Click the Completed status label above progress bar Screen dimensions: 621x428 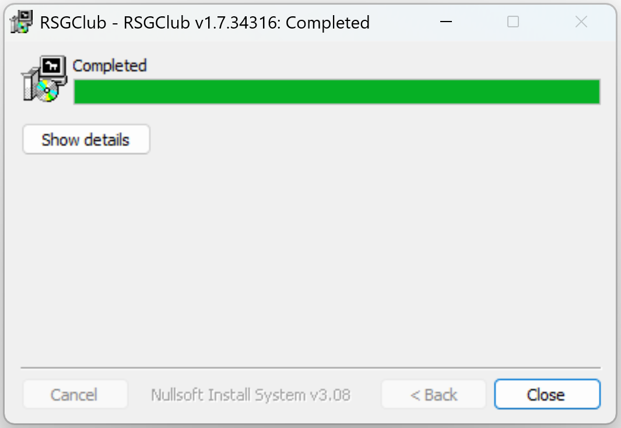(x=110, y=66)
